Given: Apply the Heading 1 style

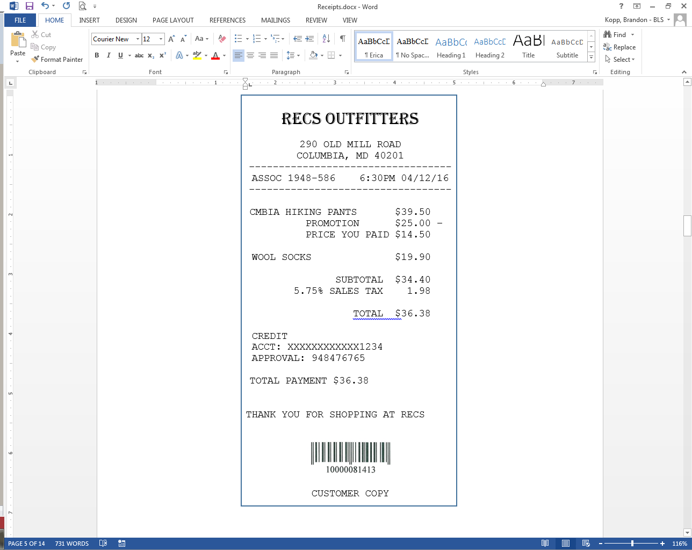Looking at the screenshot, I should pos(451,47).
